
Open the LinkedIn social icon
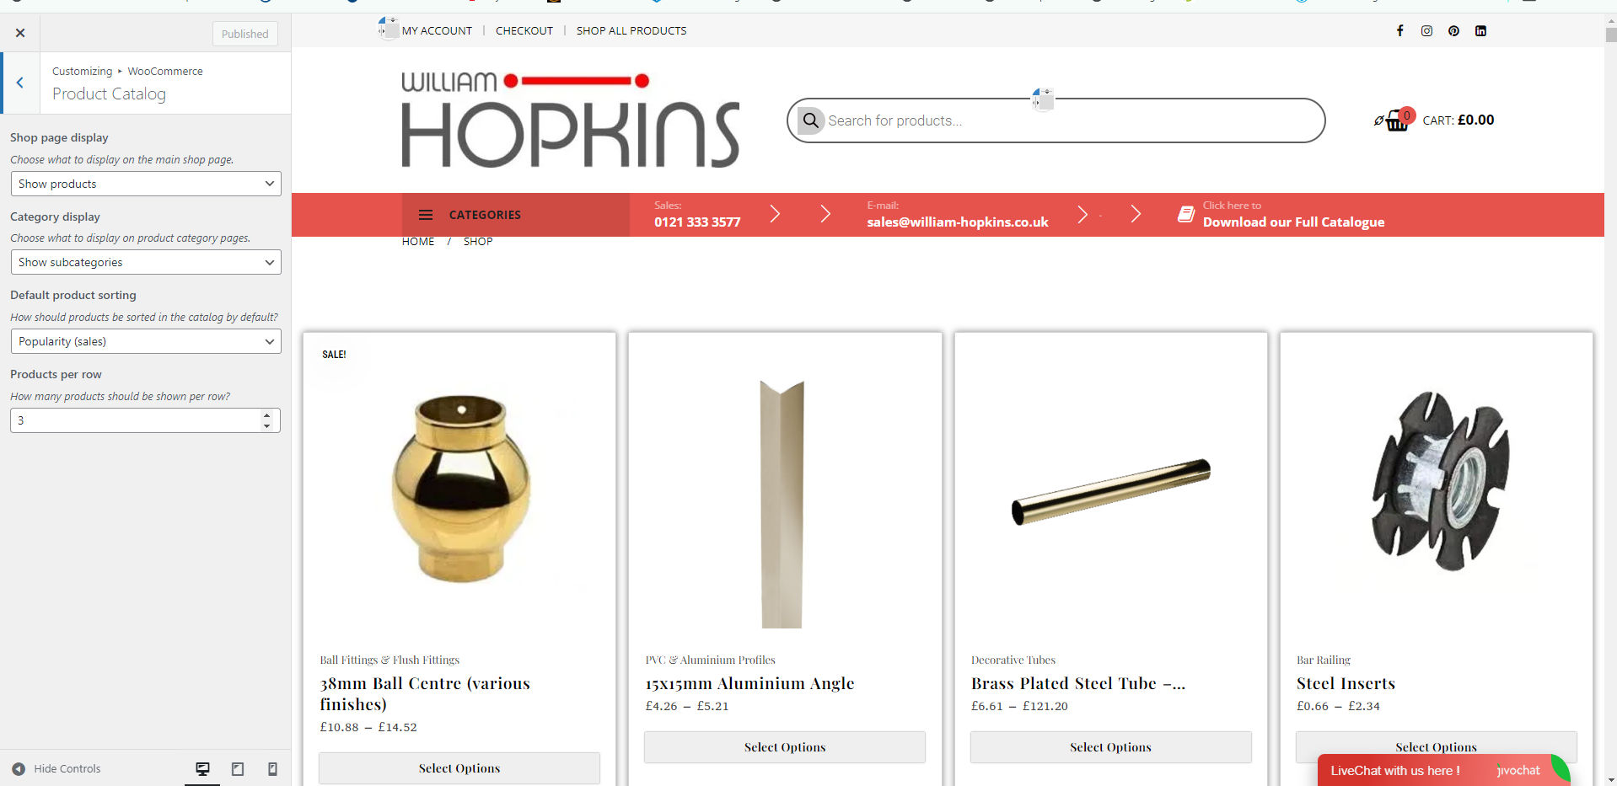(1480, 30)
